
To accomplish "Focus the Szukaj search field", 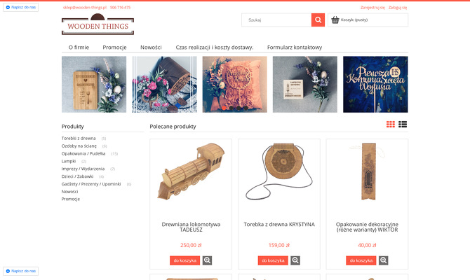I will click(x=276, y=20).
